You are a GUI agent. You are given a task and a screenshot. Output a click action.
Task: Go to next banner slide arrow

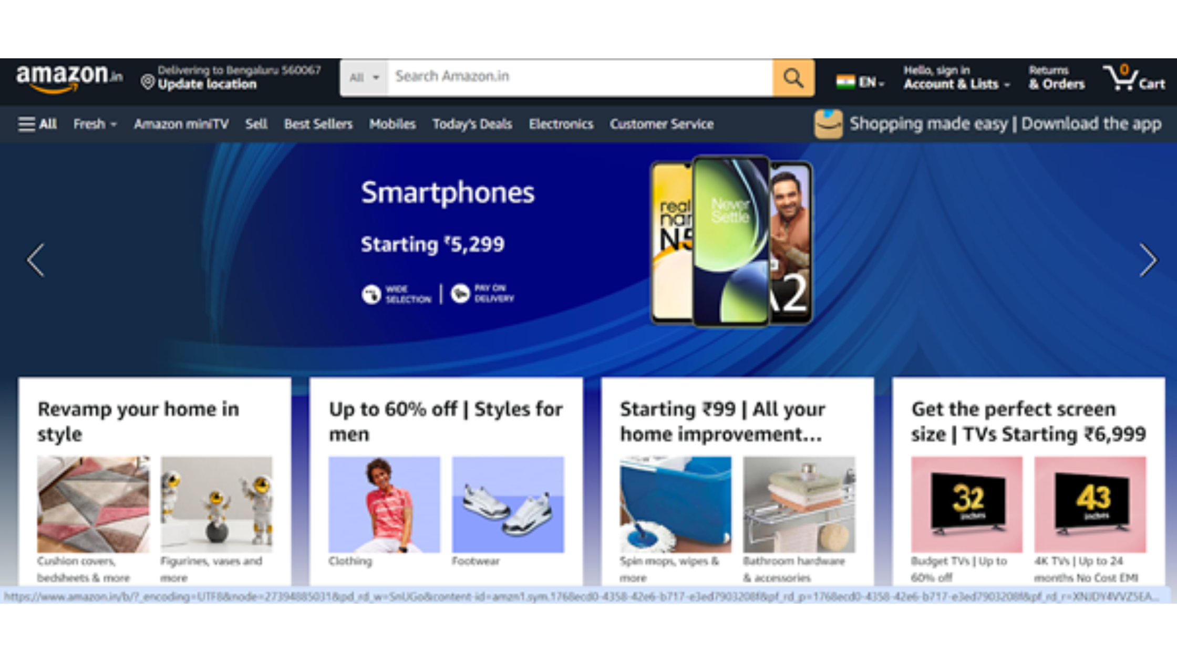coord(1148,260)
